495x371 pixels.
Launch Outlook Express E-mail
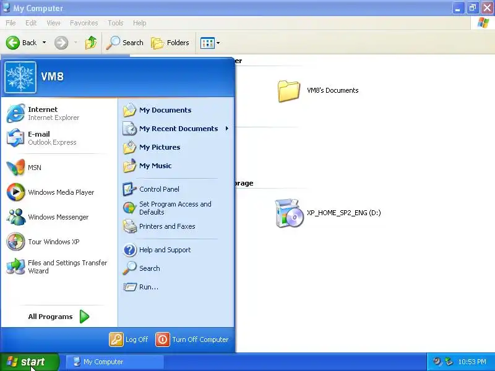coord(59,138)
